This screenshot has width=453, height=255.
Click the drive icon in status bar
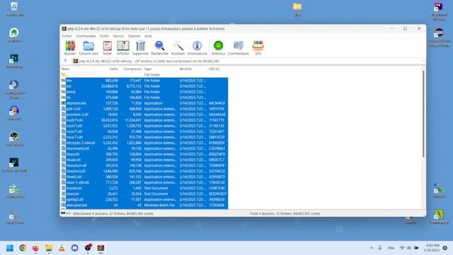click(63, 213)
